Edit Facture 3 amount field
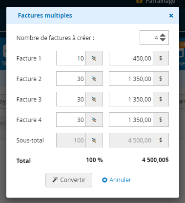Image resolution: width=185 pixels, height=203 pixels. click(131, 99)
